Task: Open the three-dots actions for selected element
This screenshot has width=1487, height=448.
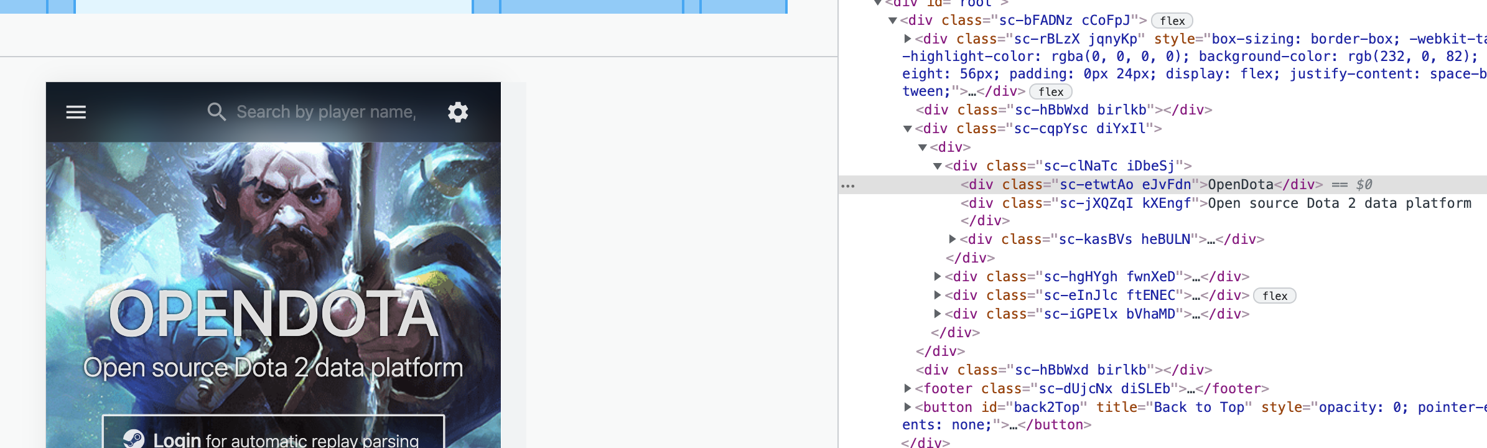Action: point(847,185)
